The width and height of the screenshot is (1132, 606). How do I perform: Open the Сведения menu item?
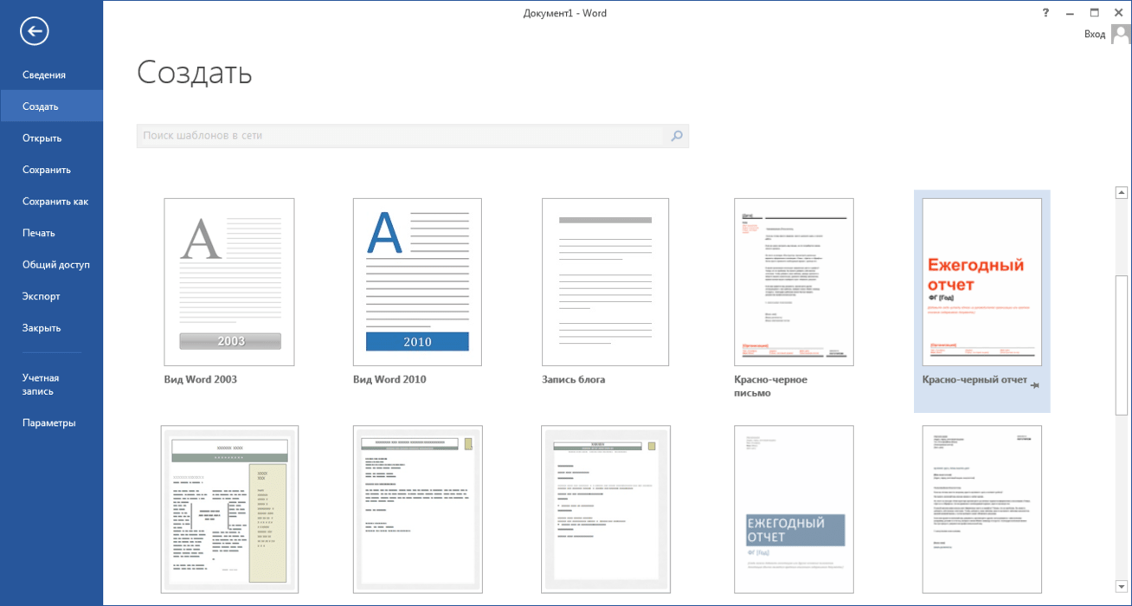(x=44, y=75)
